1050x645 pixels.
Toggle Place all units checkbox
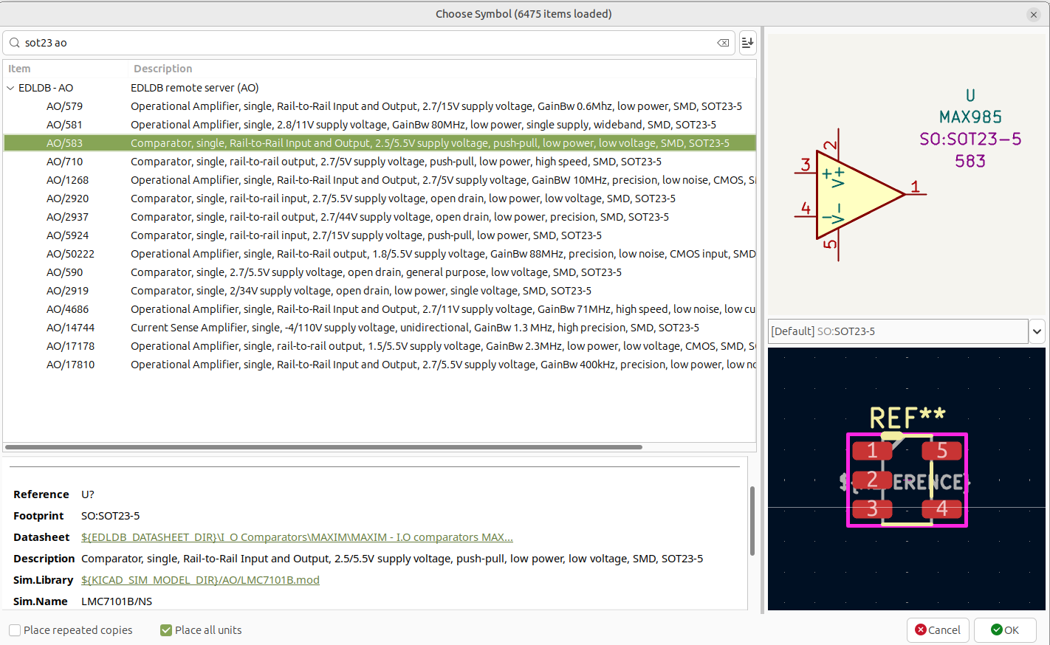click(166, 630)
